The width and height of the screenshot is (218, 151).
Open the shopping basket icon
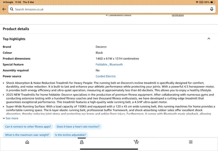click(x=136, y=142)
